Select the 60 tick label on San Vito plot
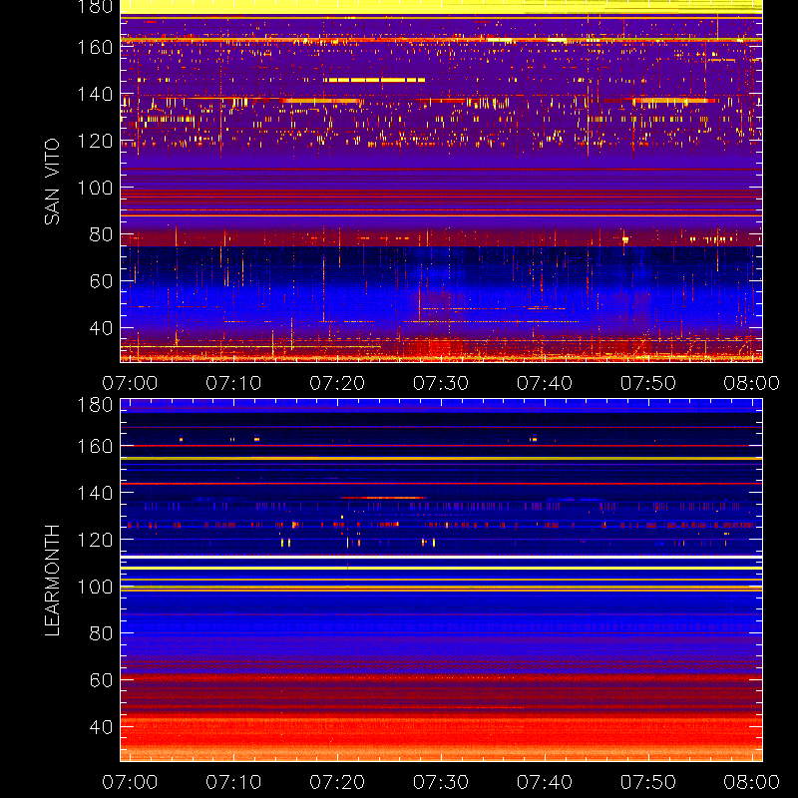Screen dimensions: 798x798 101,281
